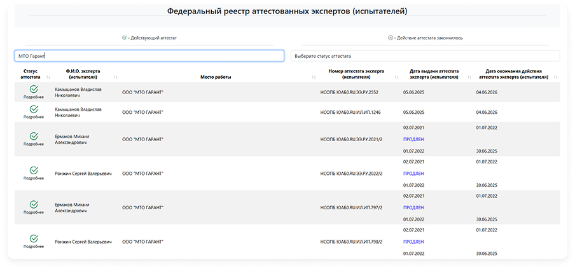The width and height of the screenshot is (575, 269).
Task: Sort by Номер аттестата эксперта column arrows
Action: click(x=396, y=78)
